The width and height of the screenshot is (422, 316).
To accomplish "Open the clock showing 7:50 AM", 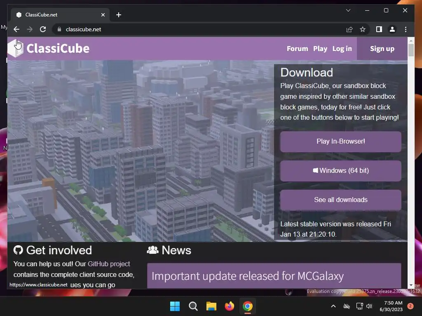I will tap(391, 306).
